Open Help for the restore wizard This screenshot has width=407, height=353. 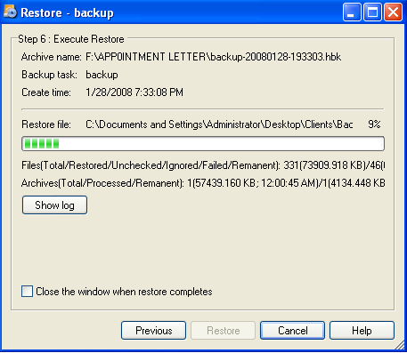(x=362, y=330)
